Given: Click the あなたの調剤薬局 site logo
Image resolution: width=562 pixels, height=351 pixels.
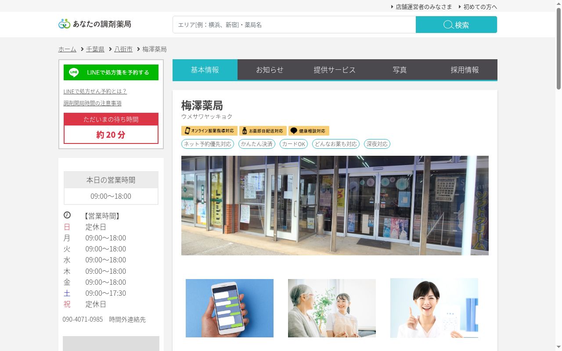Looking at the screenshot, I should click(x=95, y=24).
